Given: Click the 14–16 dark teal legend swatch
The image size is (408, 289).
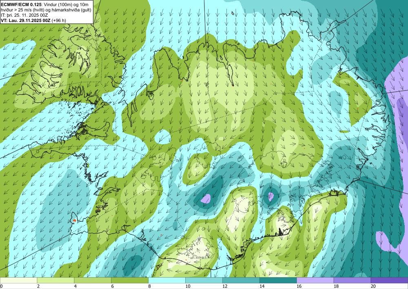Looking at the screenshot, I should pyautogui.click(x=278, y=280).
